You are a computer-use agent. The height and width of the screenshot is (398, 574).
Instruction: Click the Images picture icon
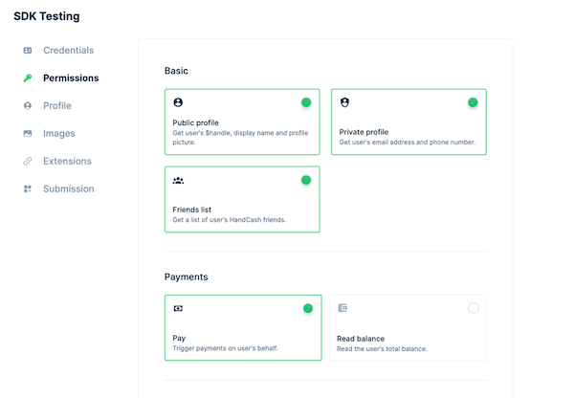pyautogui.click(x=28, y=134)
